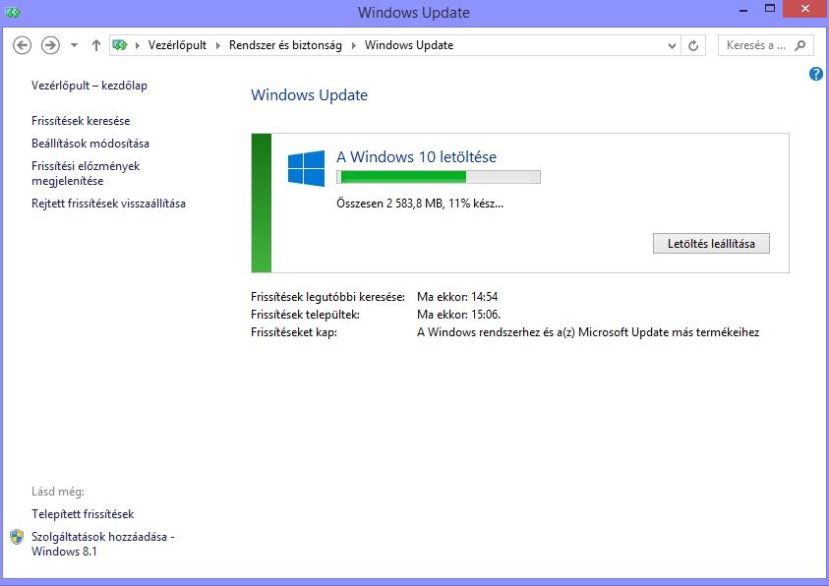Screen dimensions: 829x586
Task: Go forward with the forward arrow
Action: click(x=51, y=45)
